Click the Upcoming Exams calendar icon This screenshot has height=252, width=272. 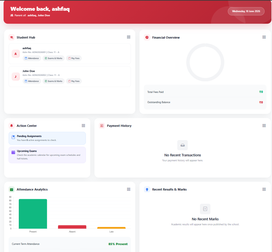coord(13,152)
